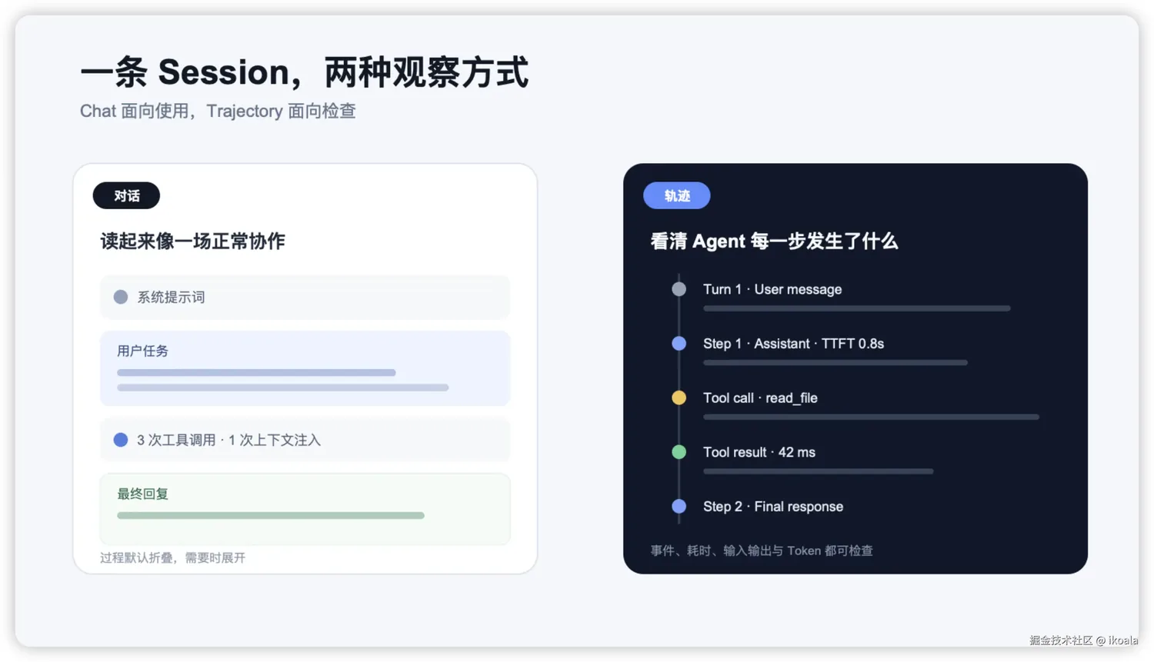Click the heading 看清 Agent 每一步发生了什么
Viewport: 1154px width, 662px height.
(x=774, y=241)
